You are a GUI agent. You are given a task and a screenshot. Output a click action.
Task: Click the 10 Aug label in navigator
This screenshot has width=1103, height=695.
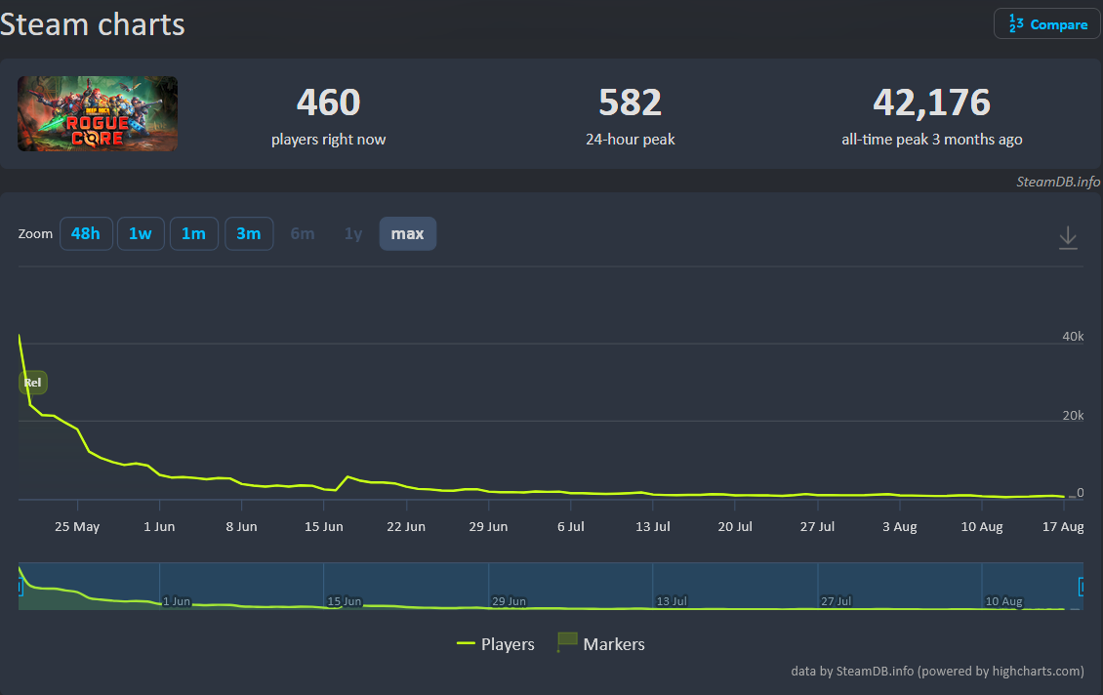1003,600
